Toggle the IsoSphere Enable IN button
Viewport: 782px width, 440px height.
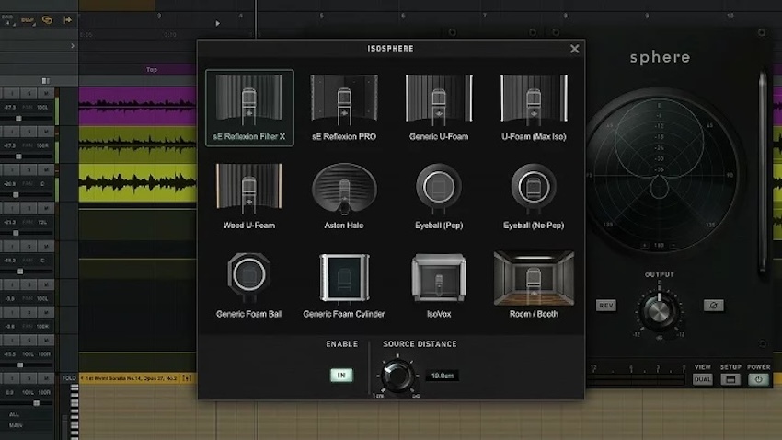click(341, 375)
